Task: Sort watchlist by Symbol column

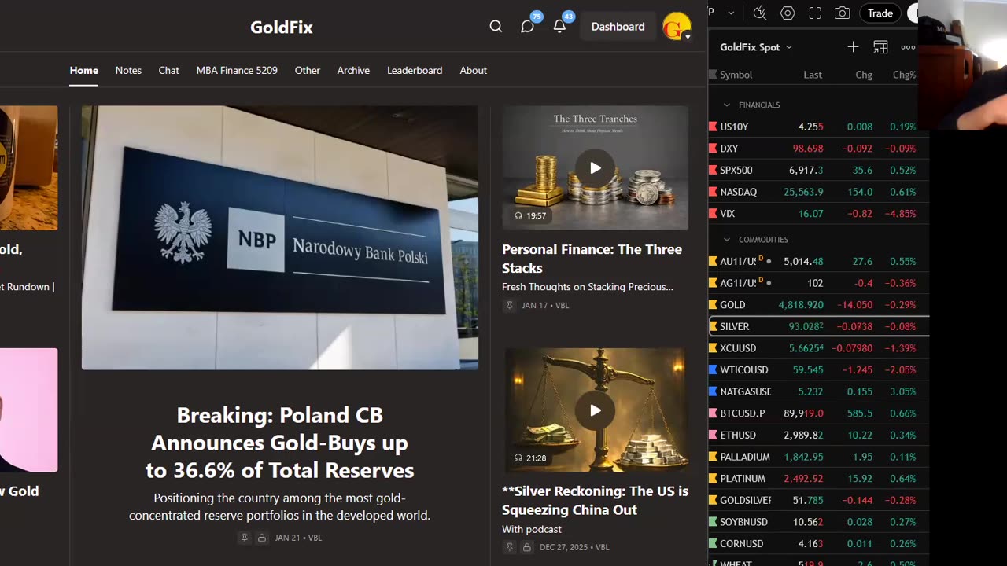Action: click(736, 75)
